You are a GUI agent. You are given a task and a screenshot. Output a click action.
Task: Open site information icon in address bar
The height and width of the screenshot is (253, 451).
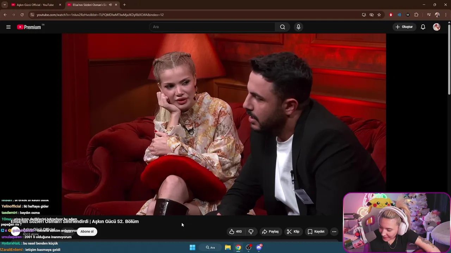pos(32,15)
